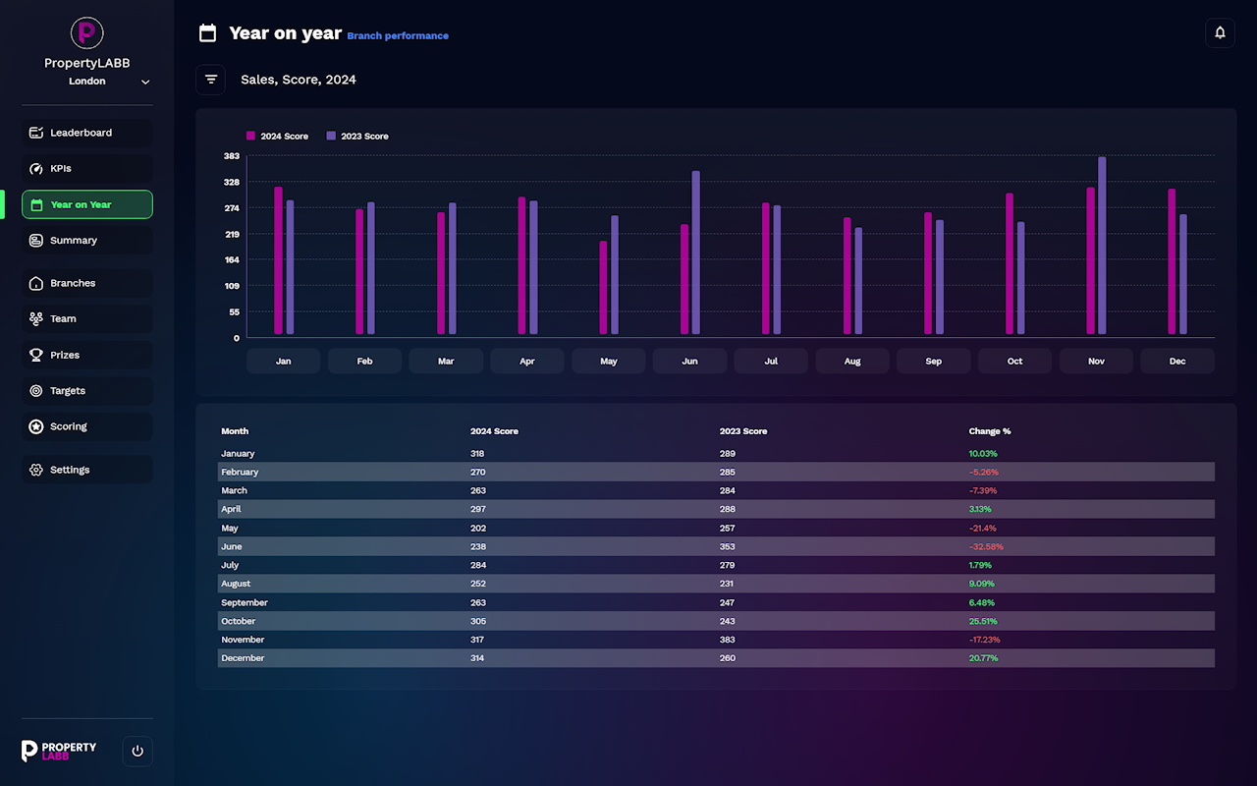Click the PropertyLABB circular logo
Viewport: 1257px width, 786px height.
[x=87, y=32]
